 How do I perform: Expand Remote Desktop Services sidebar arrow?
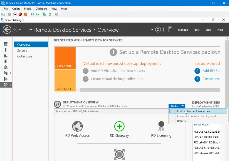click(10, 85)
